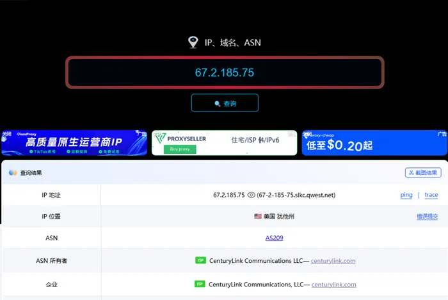448x300 pixels.
Task: Click the ISP badge in ASN 所有者 row
Action: point(200,260)
